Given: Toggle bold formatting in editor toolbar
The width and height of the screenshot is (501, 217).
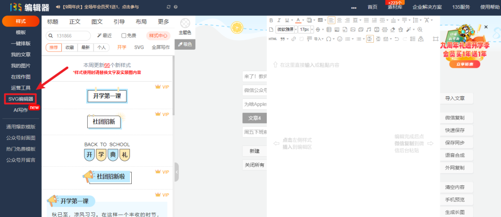Looking at the screenshot, I should (x=271, y=20).
